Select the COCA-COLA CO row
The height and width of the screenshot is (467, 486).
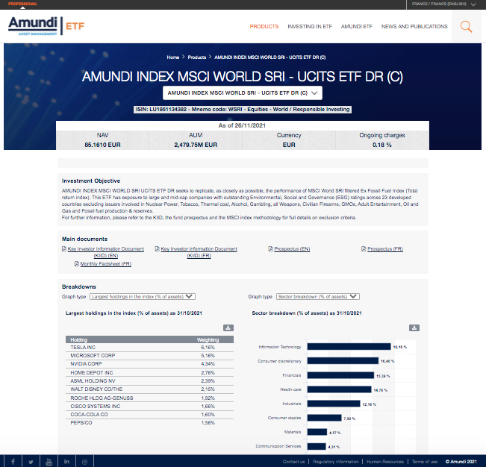(150, 415)
